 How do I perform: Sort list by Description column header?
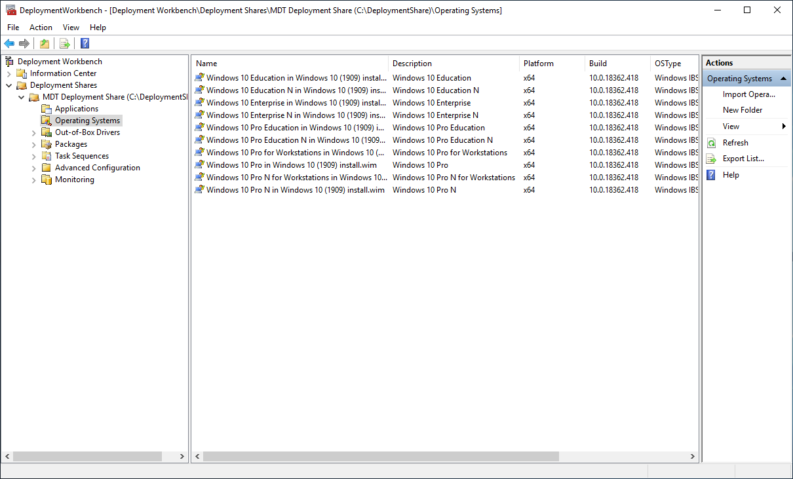click(454, 64)
